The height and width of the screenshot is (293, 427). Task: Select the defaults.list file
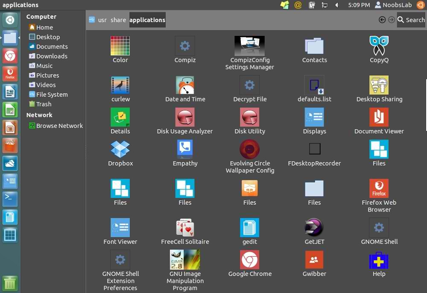tap(314, 85)
